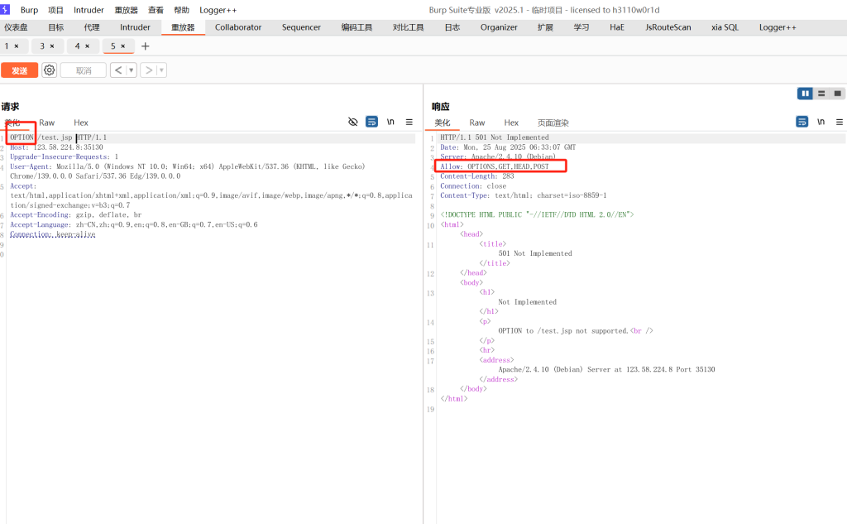The height and width of the screenshot is (524, 847).
Task: Click the Burp logo icon
Action: (5, 9)
